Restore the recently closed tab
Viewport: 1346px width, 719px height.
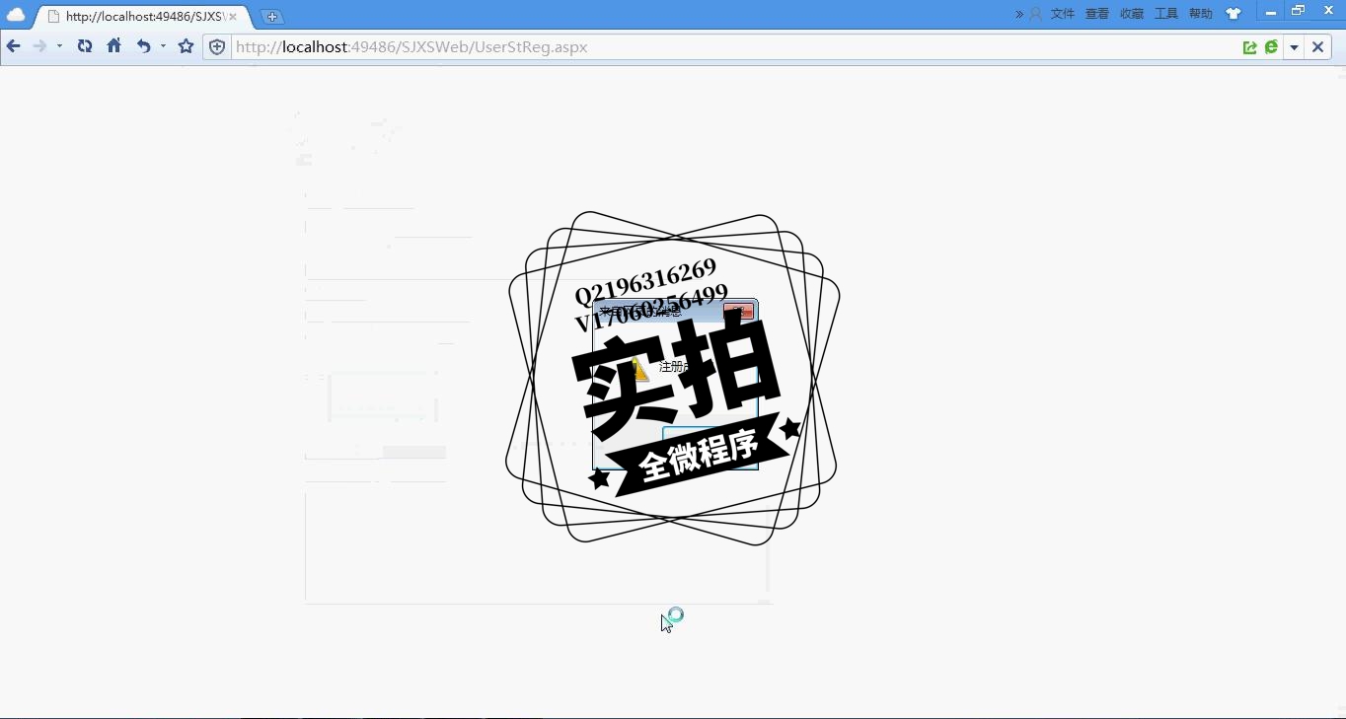(143, 46)
